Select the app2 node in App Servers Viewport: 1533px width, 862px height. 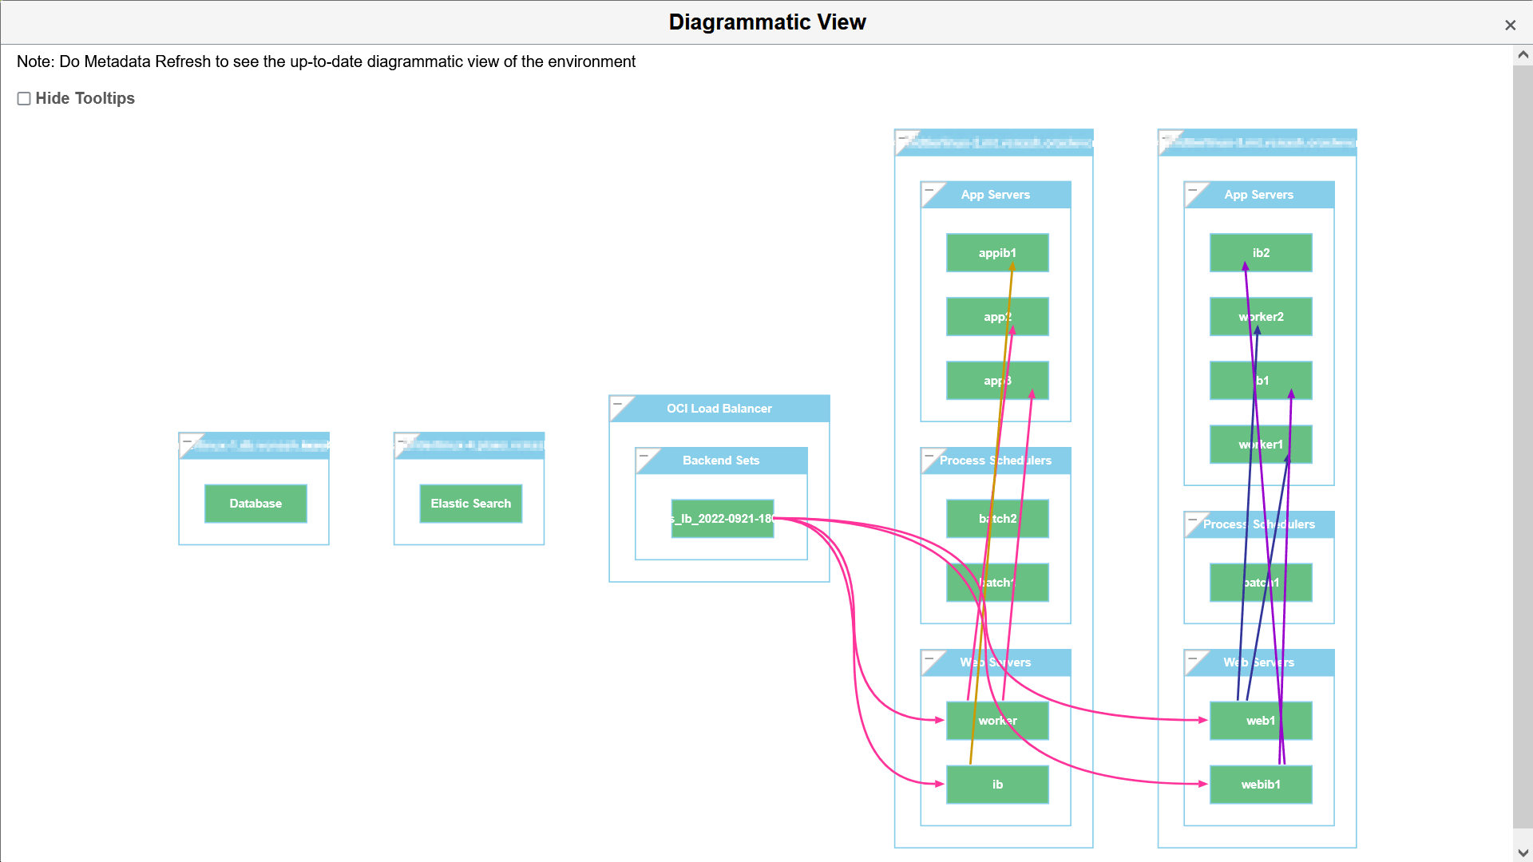[x=997, y=317]
